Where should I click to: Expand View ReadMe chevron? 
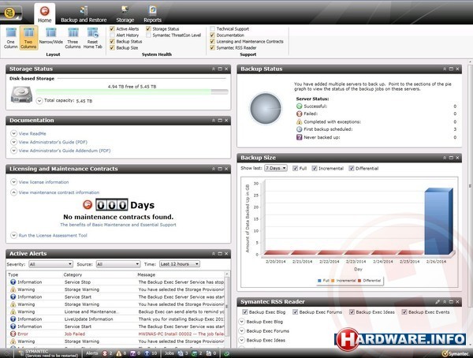pyautogui.click(x=13, y=133)
